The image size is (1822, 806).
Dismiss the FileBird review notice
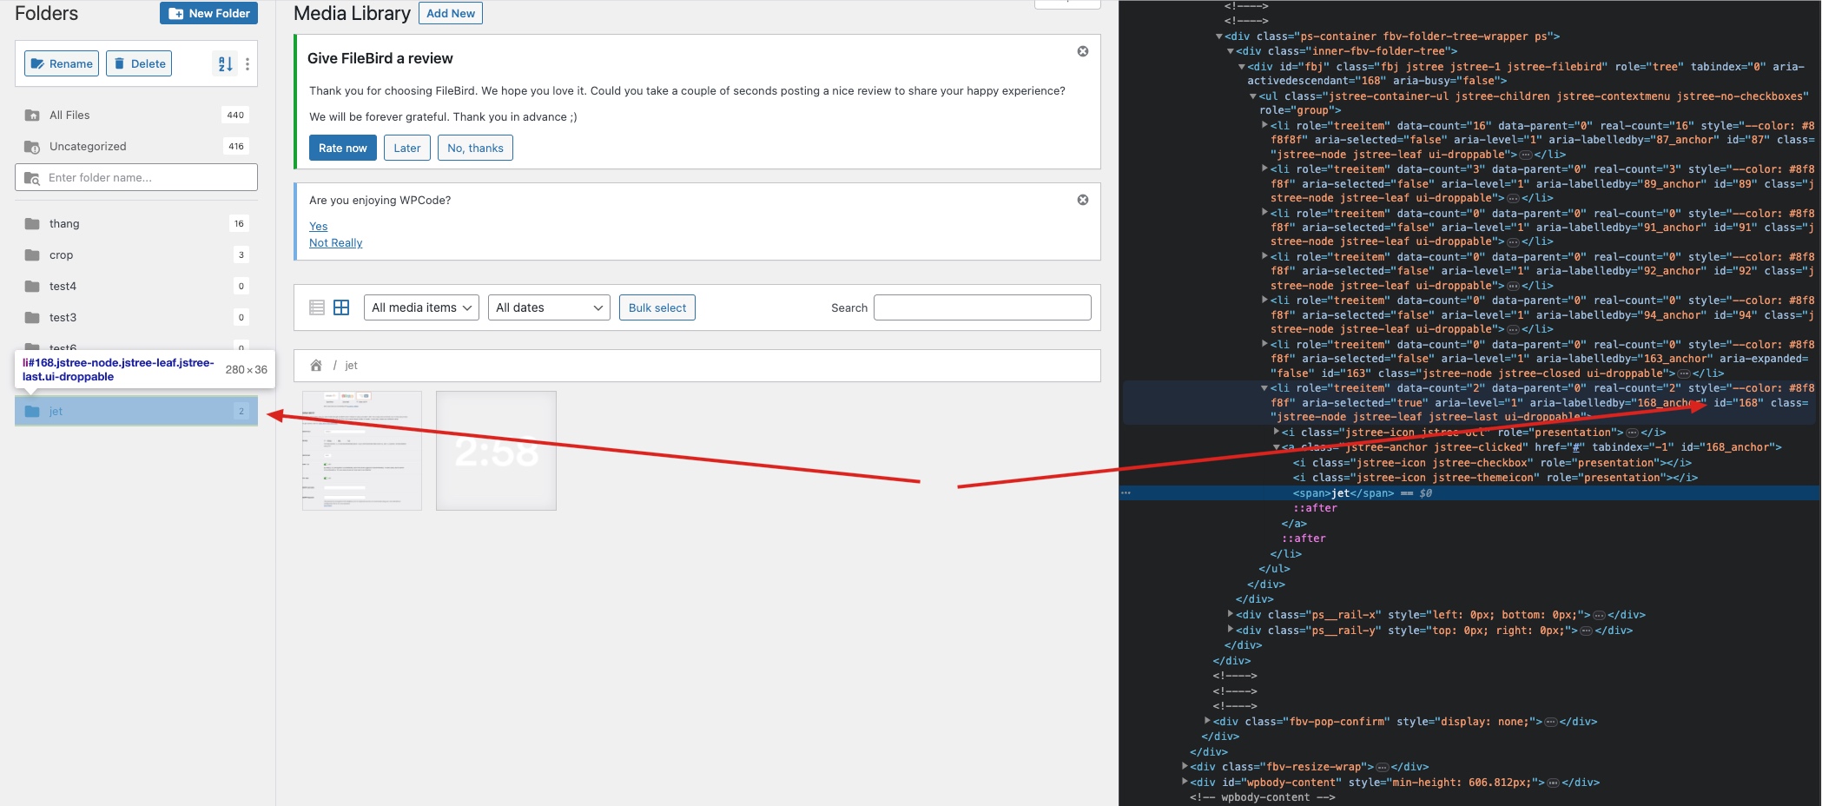click(x=1082, y=51)
